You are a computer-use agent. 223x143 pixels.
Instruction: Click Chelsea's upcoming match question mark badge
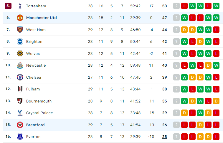176,77
